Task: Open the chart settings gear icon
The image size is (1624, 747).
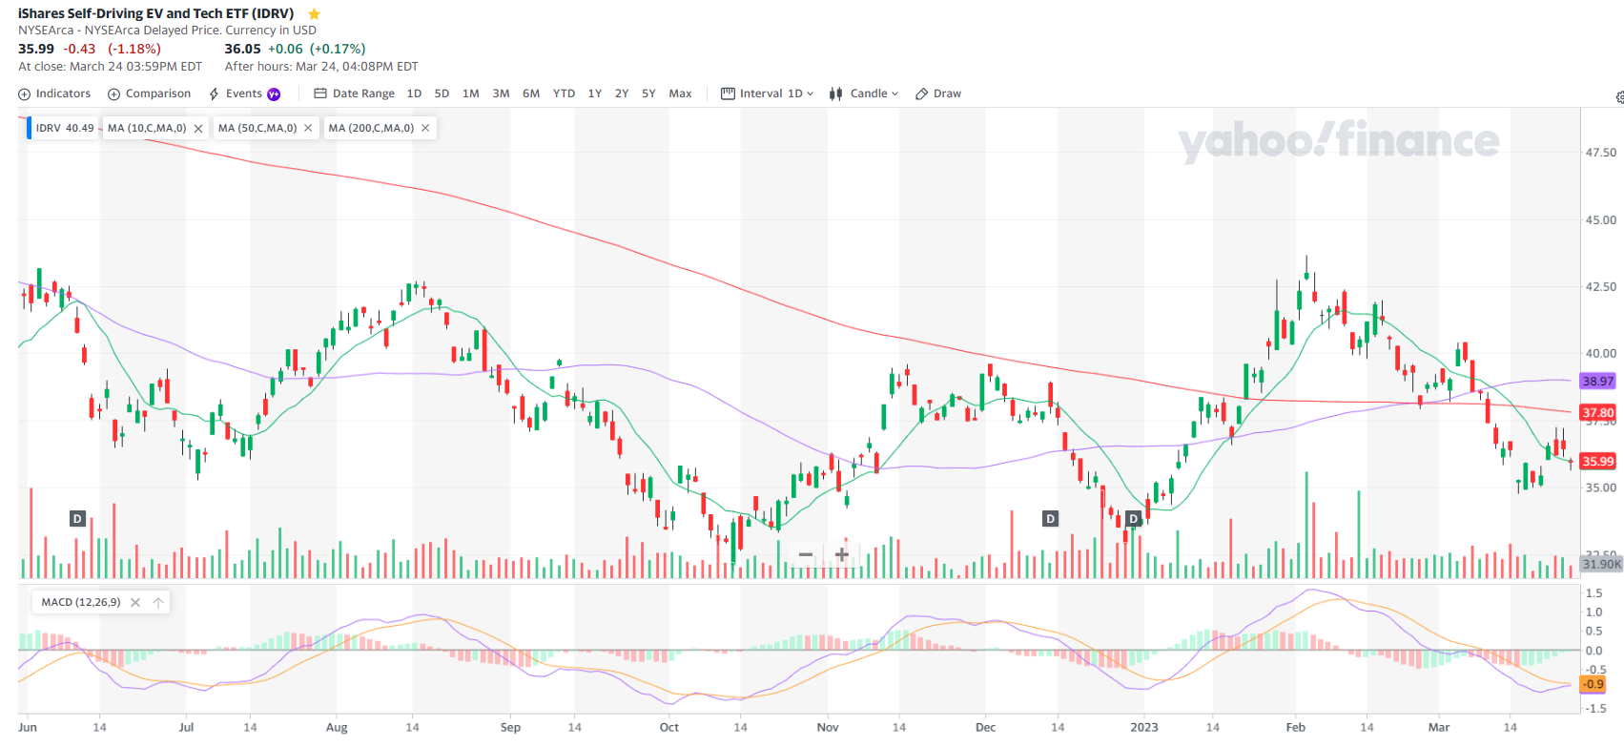Action: (x=1619, y=97)
